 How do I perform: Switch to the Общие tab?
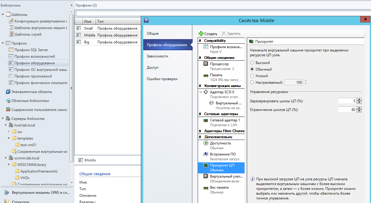pyautogui.click(x=153, y=33)
